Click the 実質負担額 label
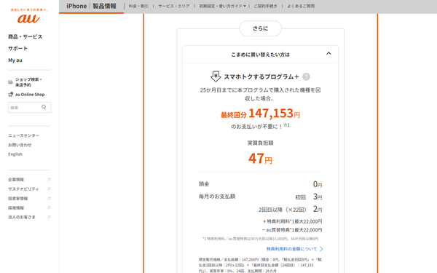This screenshot has height=273, width=437. [x=260, y=143]
